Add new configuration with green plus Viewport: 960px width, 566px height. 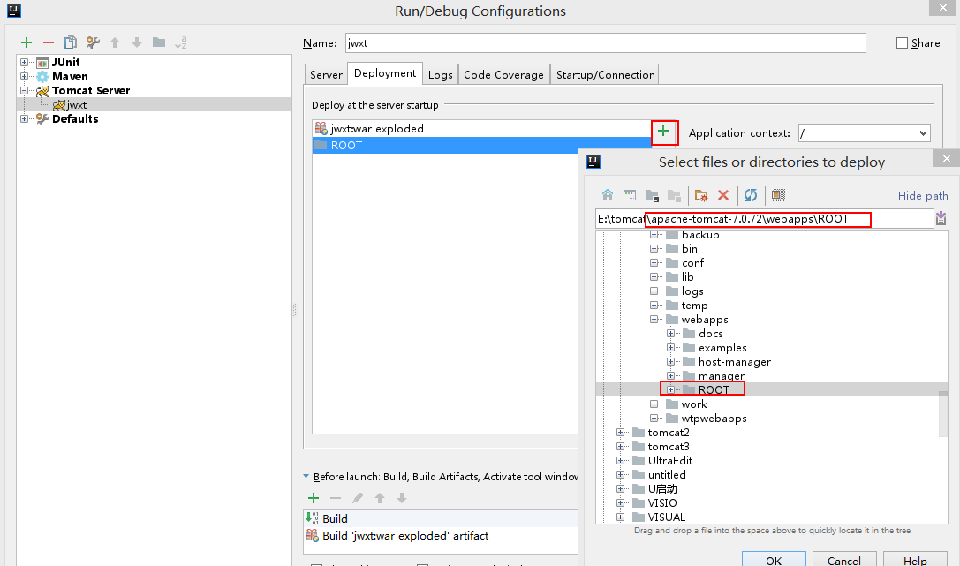(26, 42)
